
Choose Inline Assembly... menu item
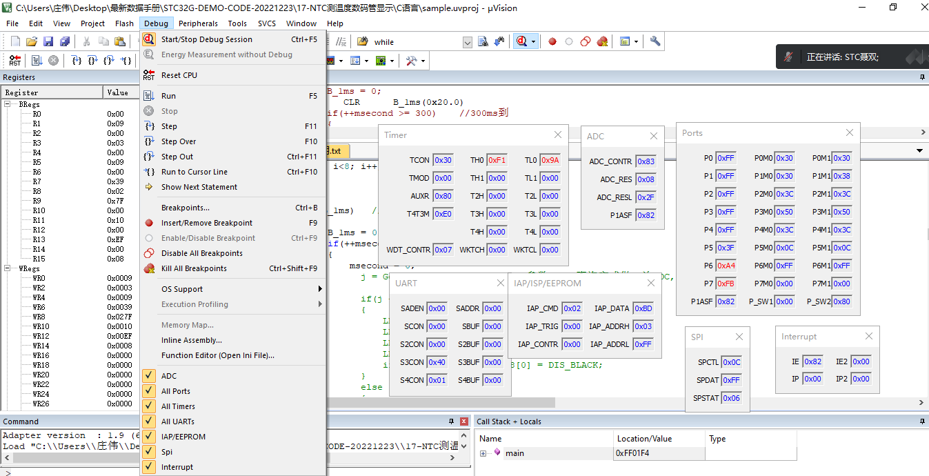coord(233,340)
